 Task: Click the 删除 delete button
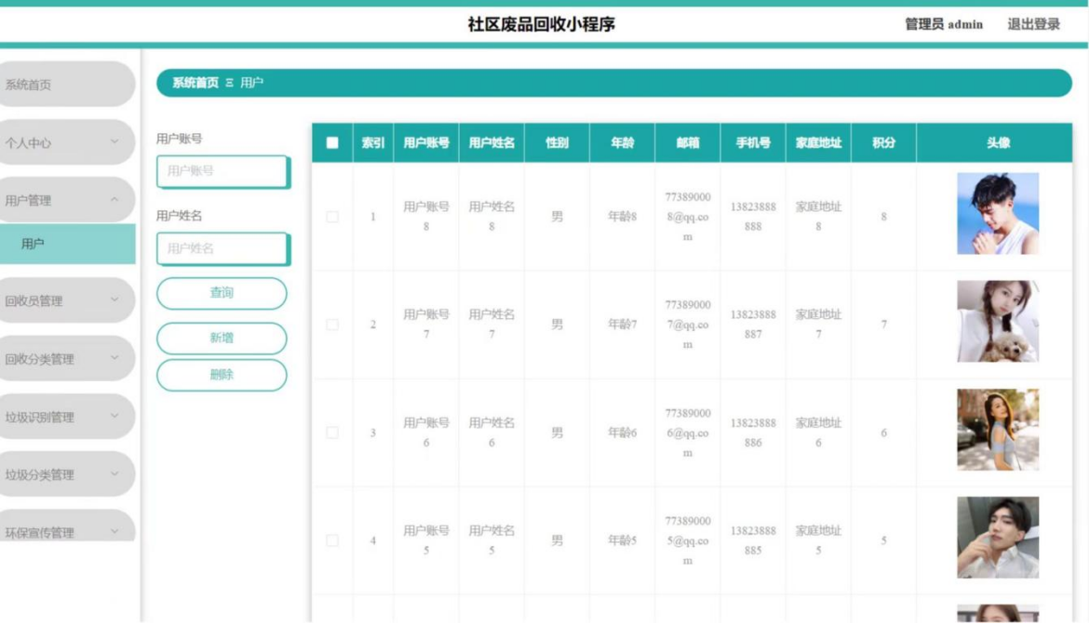[222, 375]
